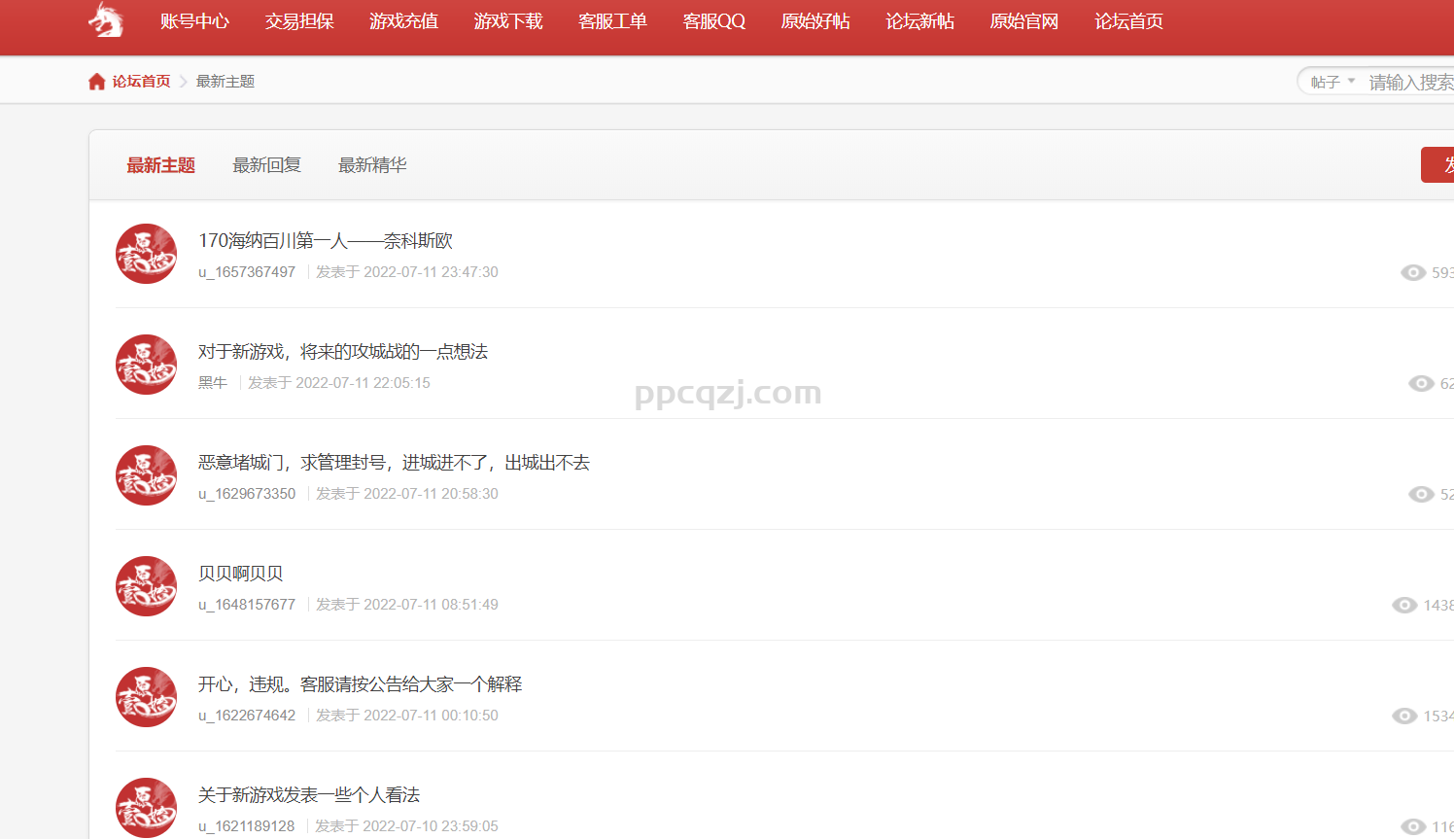This screenshot has height=839, width=1454.
Task: Click 论坛首页 in the breadcrumb
Action: 141,82
